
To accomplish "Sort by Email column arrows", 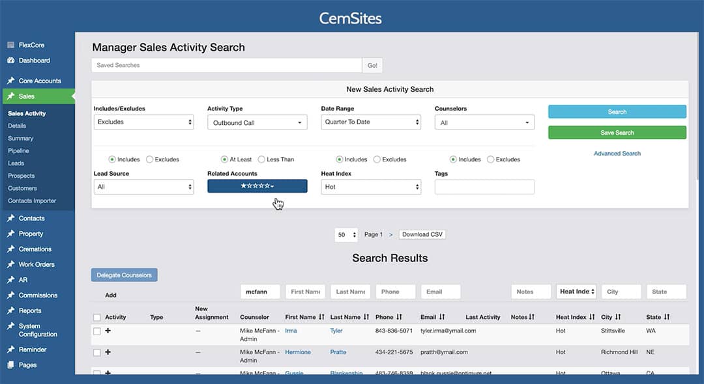I will [x=442, y=317].
